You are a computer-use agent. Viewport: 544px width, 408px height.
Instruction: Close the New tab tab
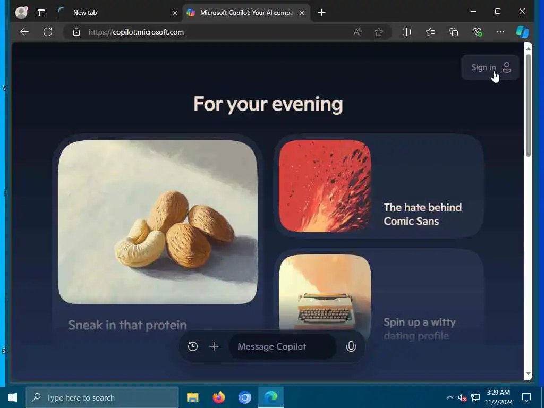(x=175, y=13)
